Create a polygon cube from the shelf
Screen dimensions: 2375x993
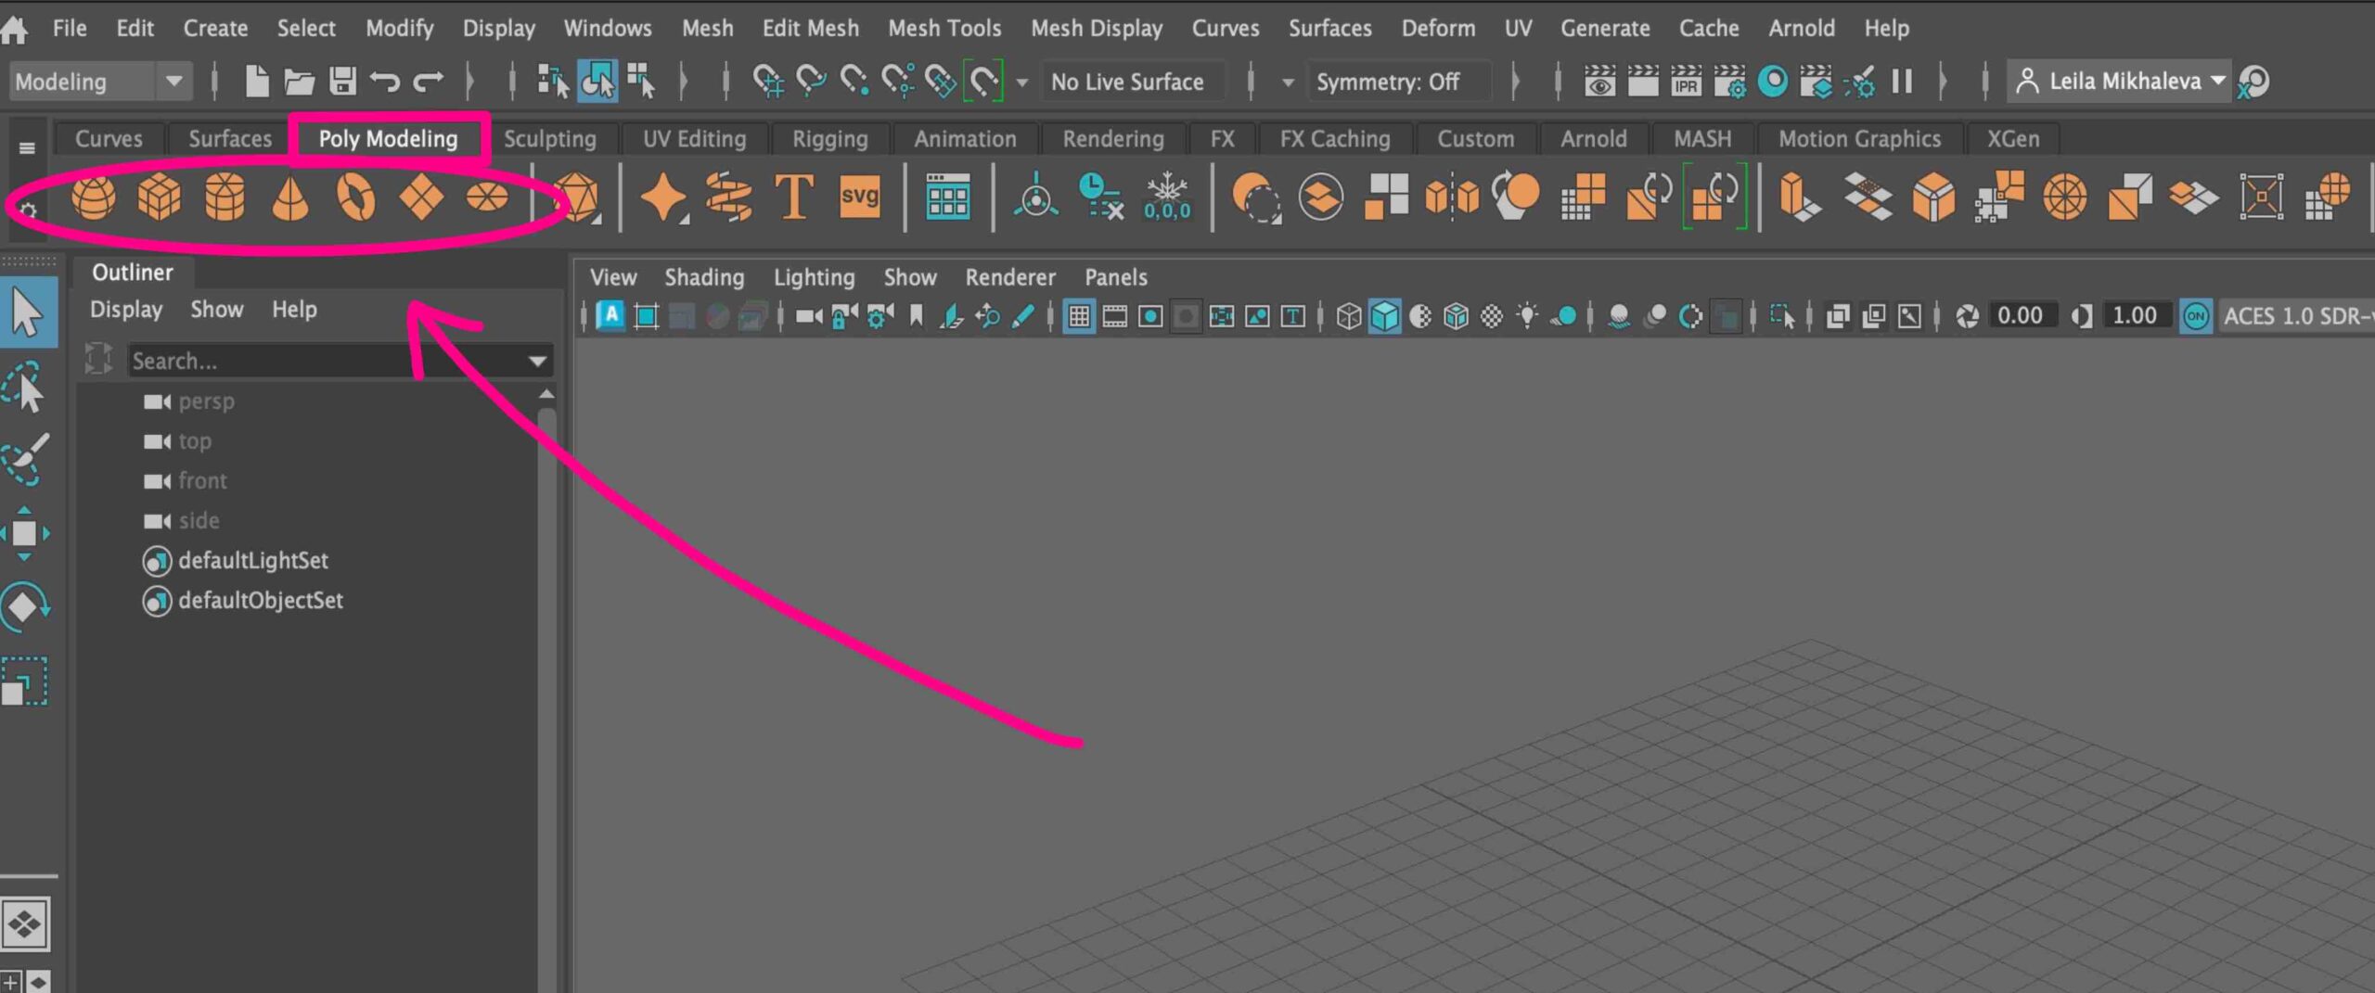pyautogui.click(x=159, y=197)
